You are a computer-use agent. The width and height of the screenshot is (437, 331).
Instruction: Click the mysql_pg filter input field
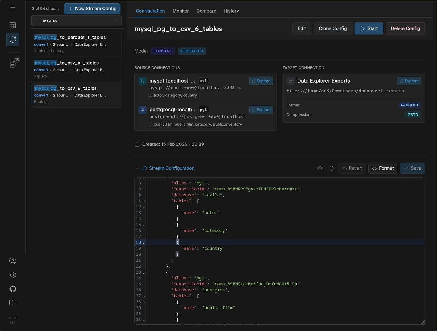(x=77, y=20)
